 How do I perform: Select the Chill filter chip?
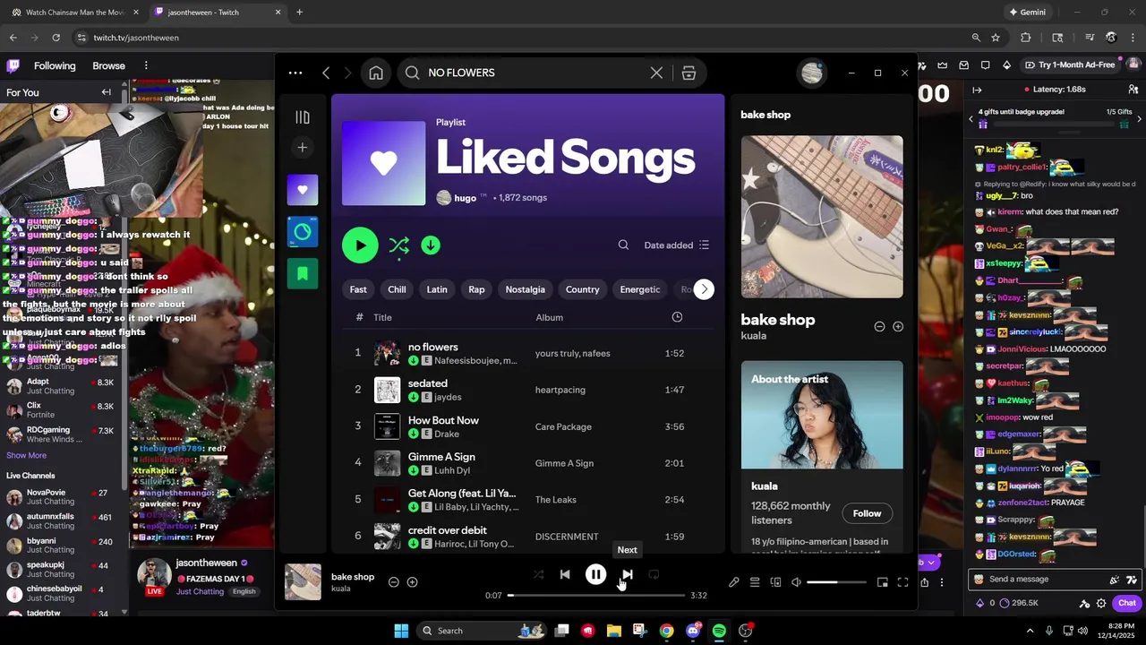tap(397, 289)
